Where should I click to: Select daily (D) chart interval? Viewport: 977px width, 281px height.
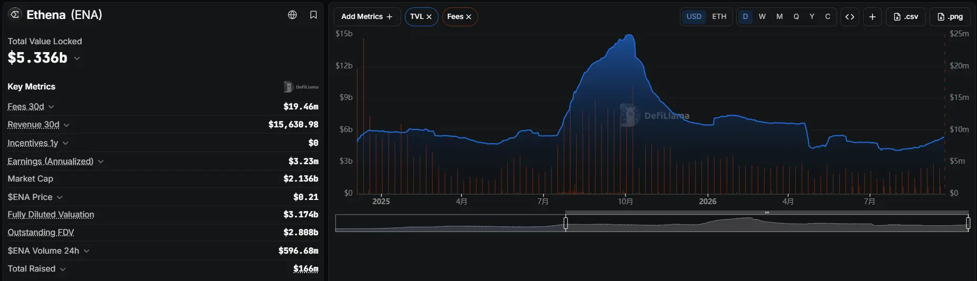(745, 16)
